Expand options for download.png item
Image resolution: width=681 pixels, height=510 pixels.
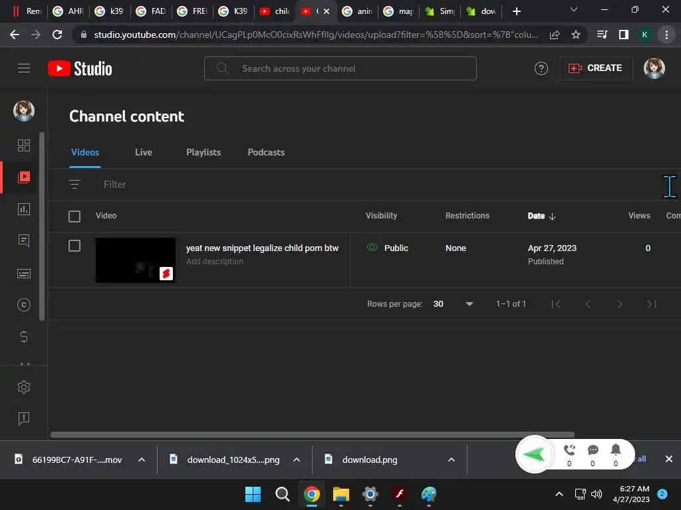[452, 460]
